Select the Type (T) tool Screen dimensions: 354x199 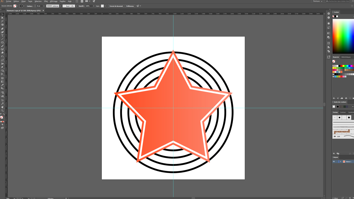2,36
